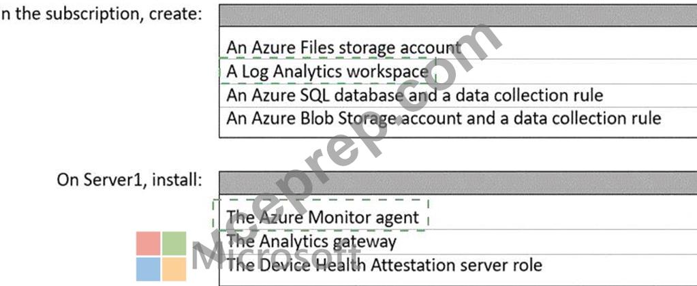Click the red square of the Microsoft logo
Image resolution: width=697 pixels, height=286 pixels.
coord(148,243)
